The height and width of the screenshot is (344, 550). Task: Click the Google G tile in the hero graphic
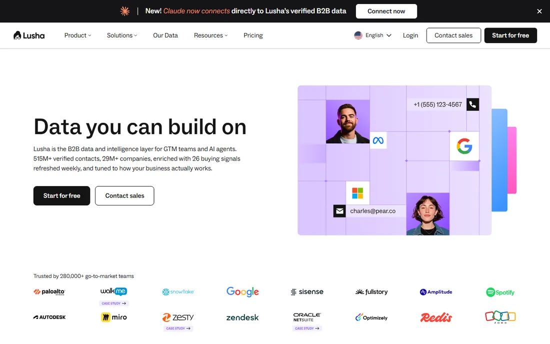[x=464, y=146]
